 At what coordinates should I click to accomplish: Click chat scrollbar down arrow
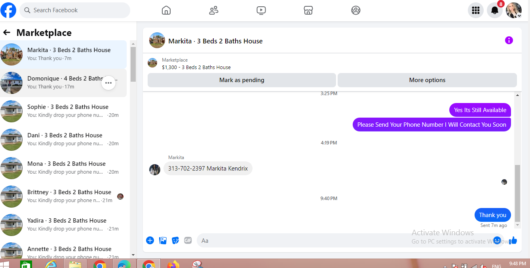(x=517, y=225)
